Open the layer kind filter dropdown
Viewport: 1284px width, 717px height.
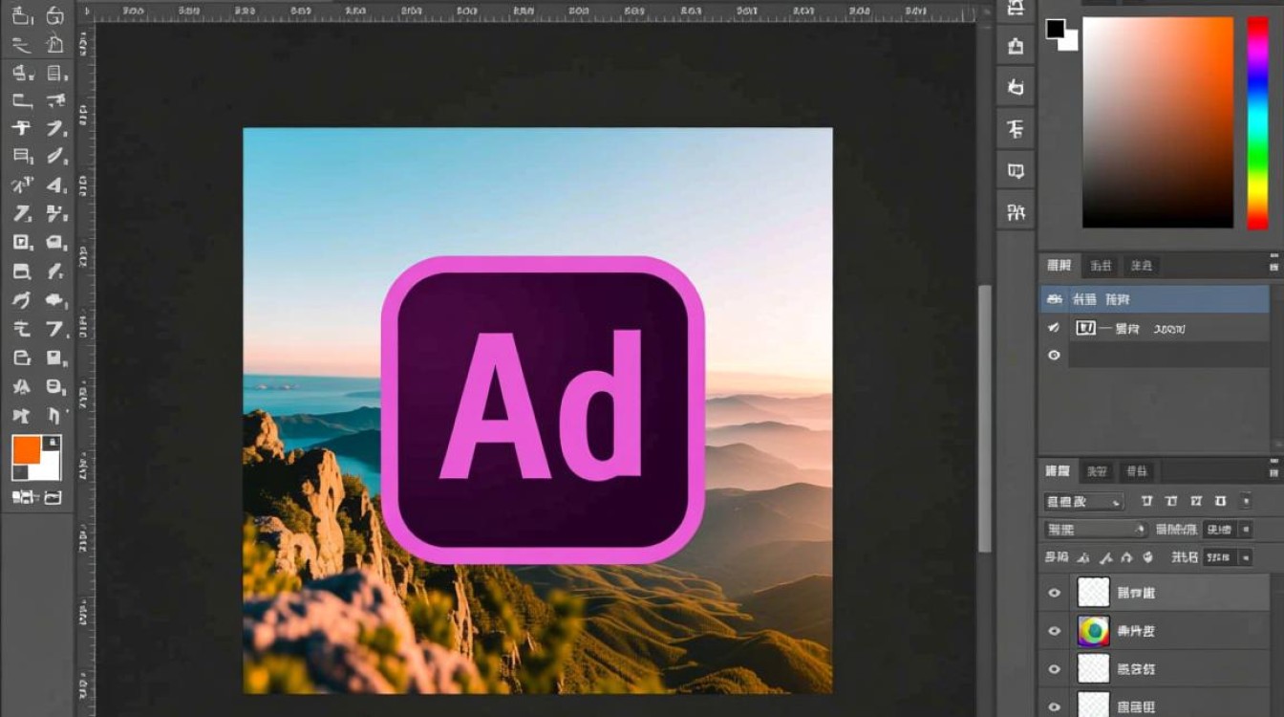[1083, 501]
